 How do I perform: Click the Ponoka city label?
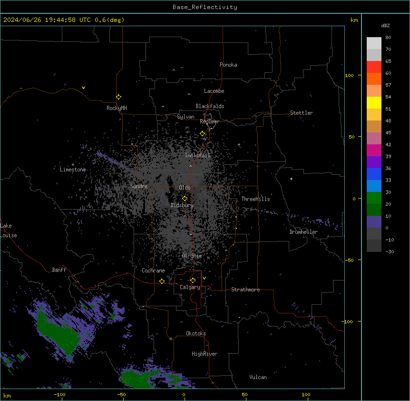(228, 65)
